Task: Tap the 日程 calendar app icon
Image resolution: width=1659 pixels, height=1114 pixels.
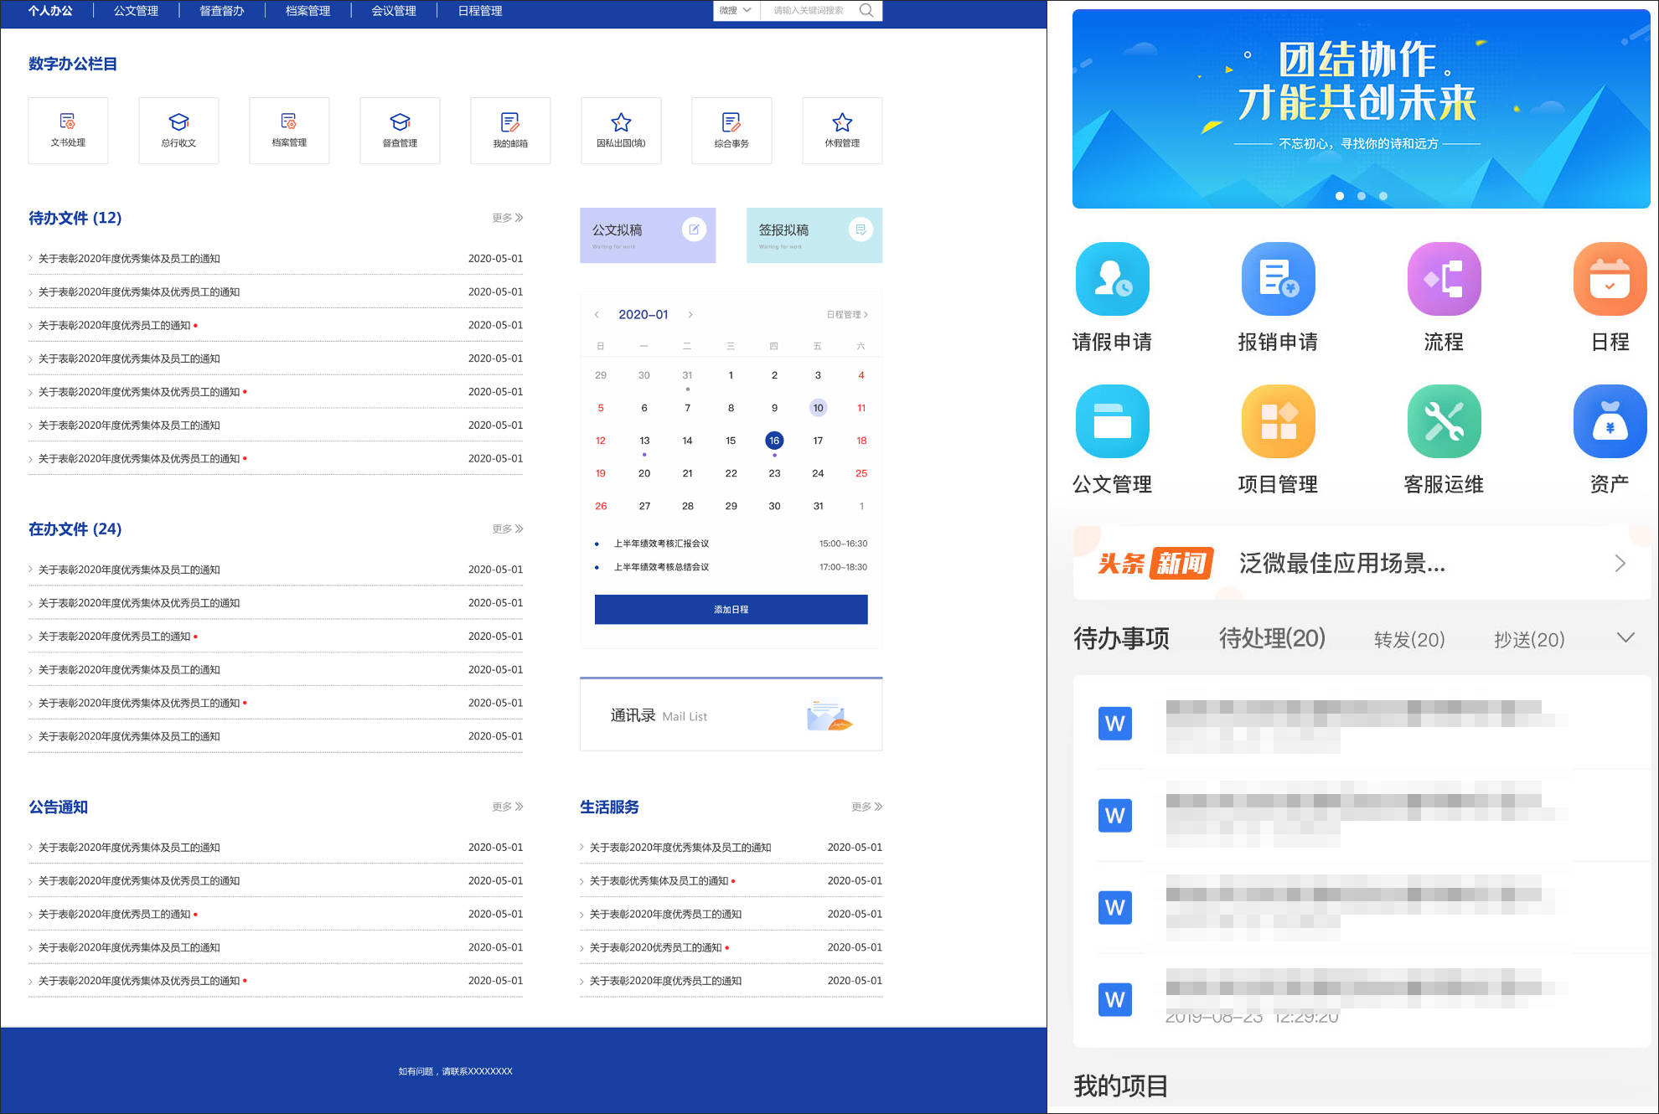Action: pos(1610,279)
